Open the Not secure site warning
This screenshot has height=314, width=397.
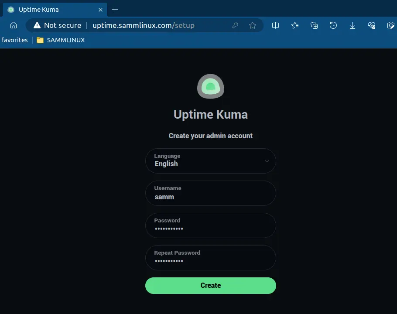coord(58,25)
